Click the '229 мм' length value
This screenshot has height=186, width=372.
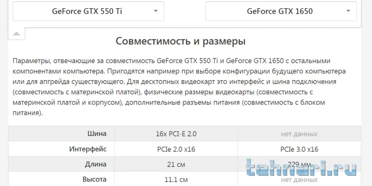299,164
